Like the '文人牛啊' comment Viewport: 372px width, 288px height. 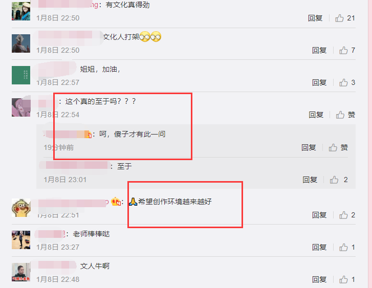pyautogui.click(x=347, y=280)
